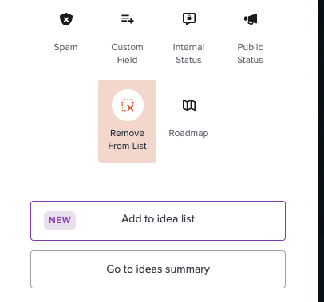Click the dark vertical strip at the panel edge
Screen dimensions: 324x302
click(x=321, y=151)
